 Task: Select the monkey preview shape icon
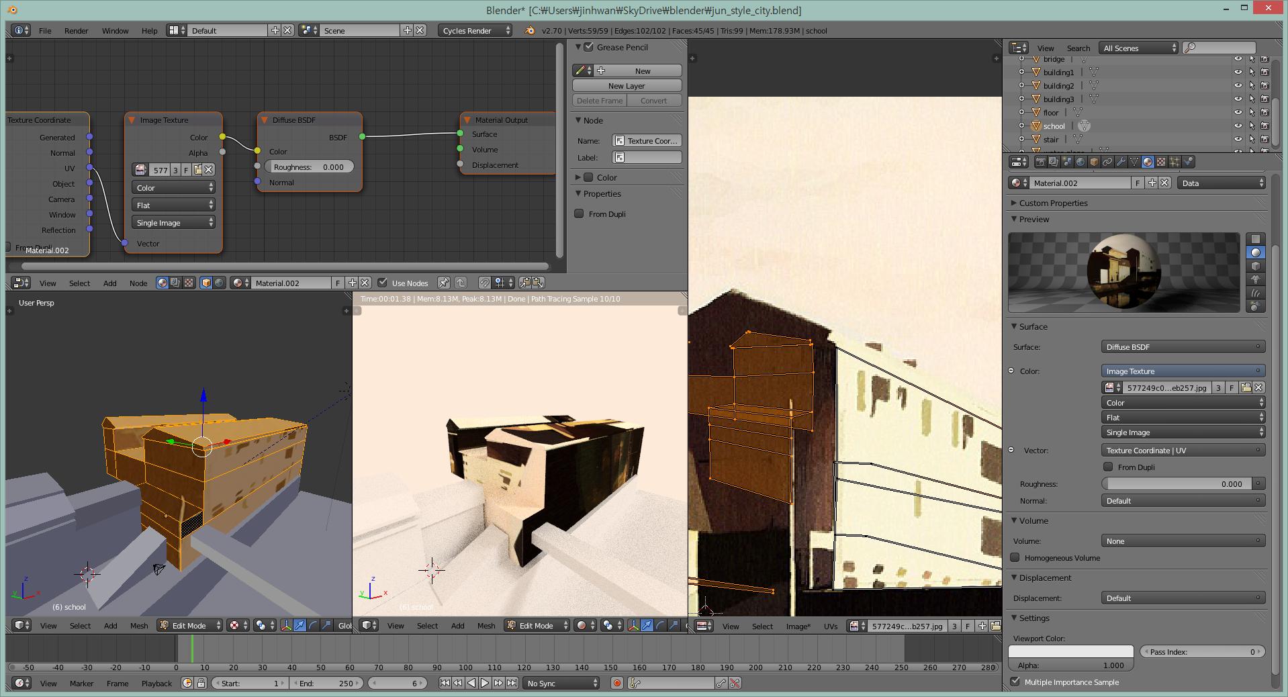(1256, 279)
